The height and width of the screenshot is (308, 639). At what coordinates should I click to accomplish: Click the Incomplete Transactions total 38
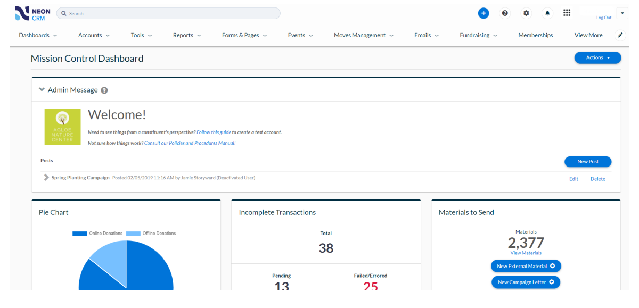(x=326, y=248)
